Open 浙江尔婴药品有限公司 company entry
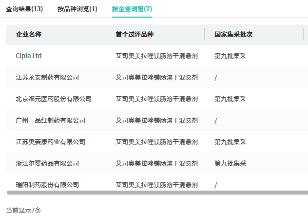Screen dimensions: 308x217 tap(47, 163)
